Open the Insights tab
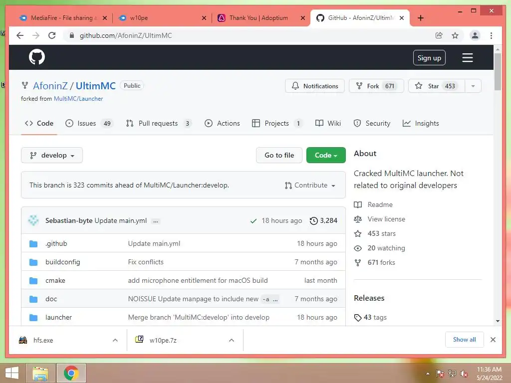 (x=421, y=124)
